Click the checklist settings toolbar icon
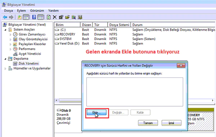 pos(80,17)
